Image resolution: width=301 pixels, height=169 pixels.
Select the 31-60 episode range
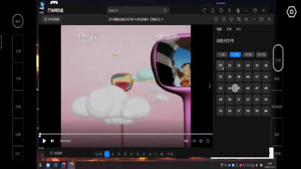coord(235,55)
